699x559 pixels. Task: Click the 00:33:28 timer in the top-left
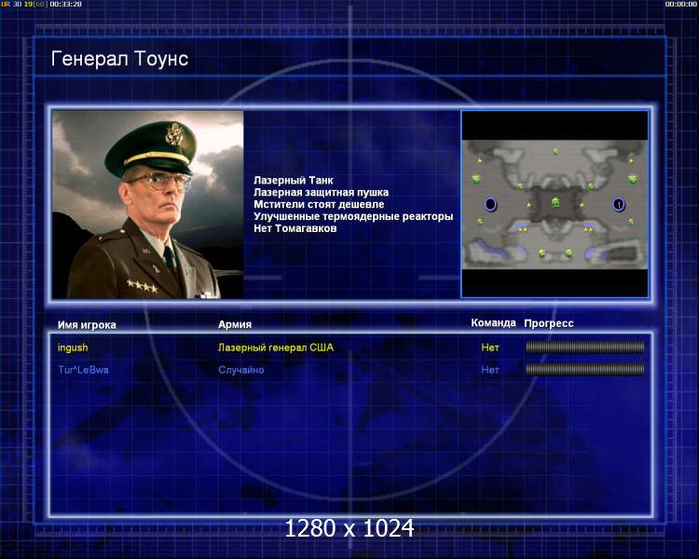(x=65, y=4)
